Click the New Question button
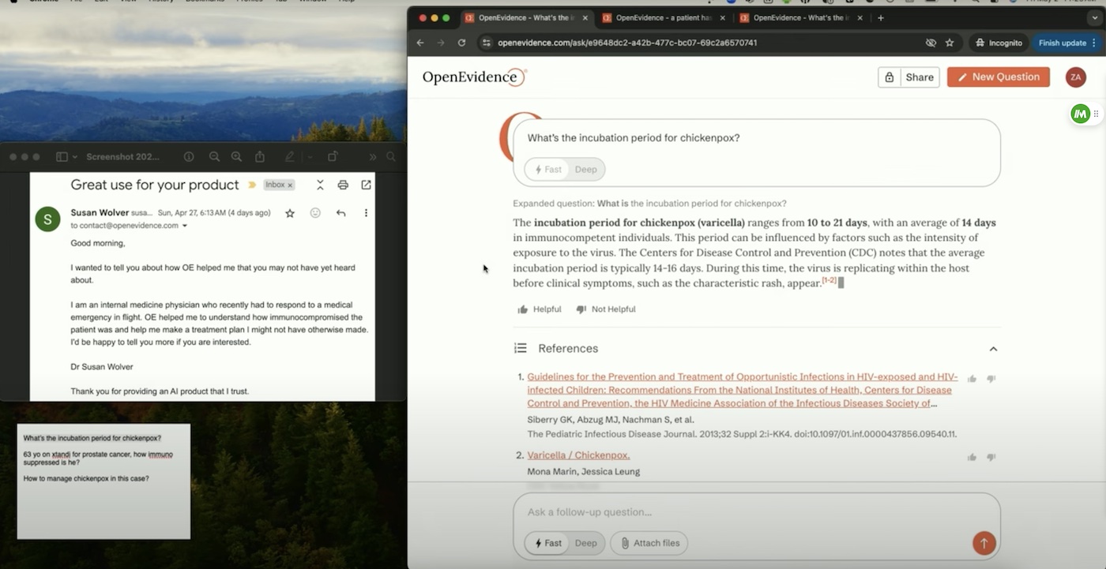Screen dimensions: 1106x569 [998, 77]
